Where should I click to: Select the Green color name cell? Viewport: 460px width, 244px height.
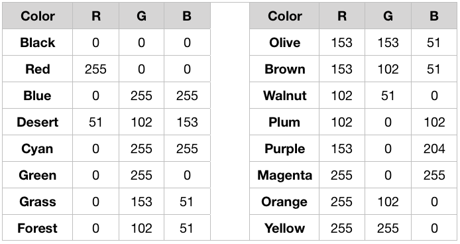38,175
